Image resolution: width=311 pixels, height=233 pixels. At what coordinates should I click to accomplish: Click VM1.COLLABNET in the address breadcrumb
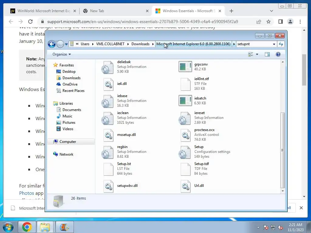click(110, 44)
